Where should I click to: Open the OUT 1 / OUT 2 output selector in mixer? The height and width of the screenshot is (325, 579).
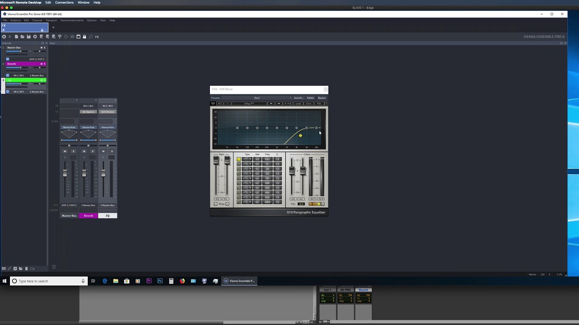(x=69, y=205)
